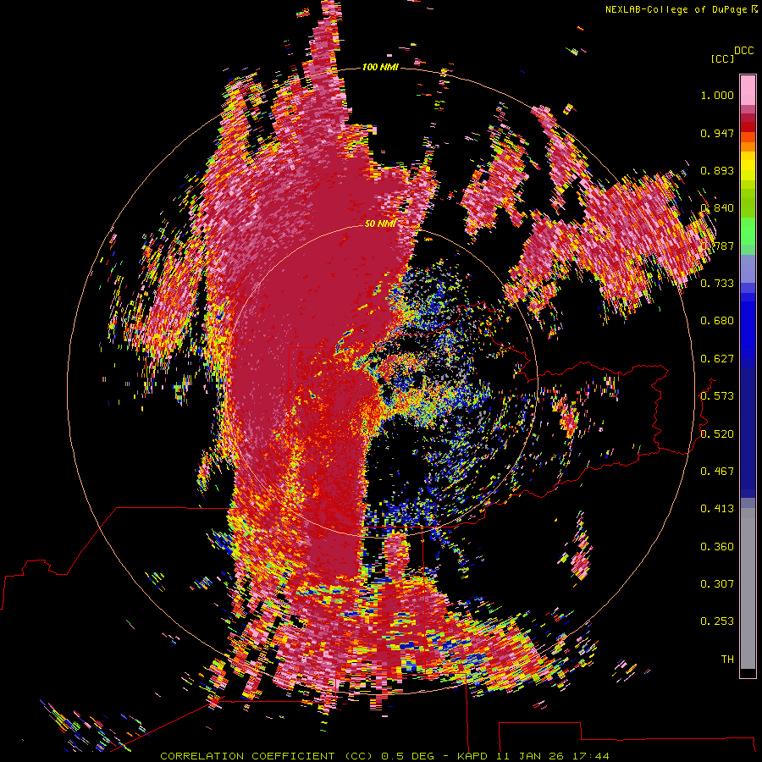Click the 0.627 legend value
Viewport: 762px width, 762px height.
[x=717, y=359]
